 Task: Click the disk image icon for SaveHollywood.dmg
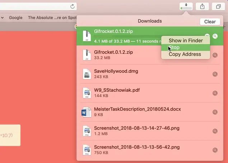point(87,74)
